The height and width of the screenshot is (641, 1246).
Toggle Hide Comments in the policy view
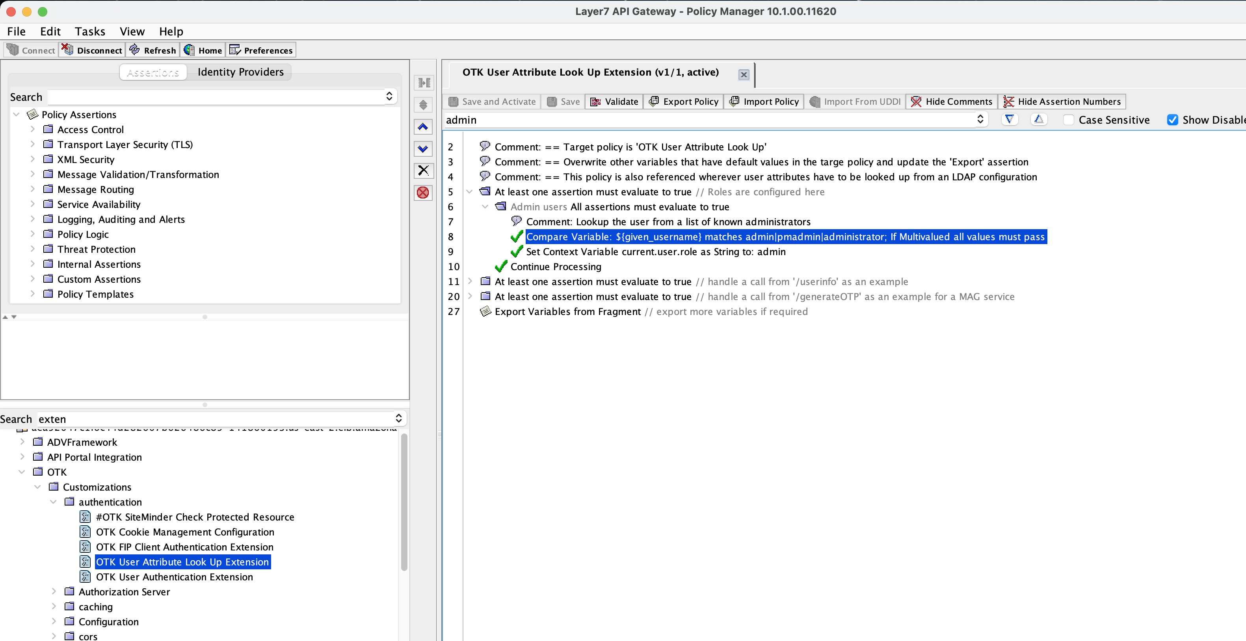coord(951,102)
